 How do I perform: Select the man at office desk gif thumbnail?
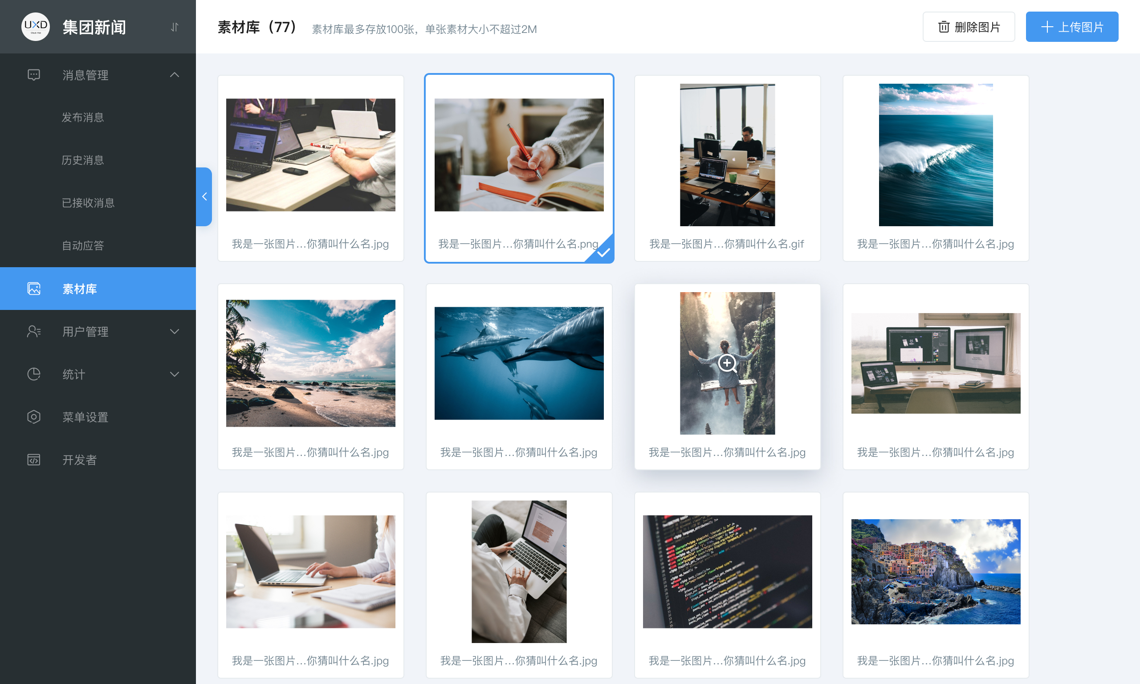click(x=727, y=155)
